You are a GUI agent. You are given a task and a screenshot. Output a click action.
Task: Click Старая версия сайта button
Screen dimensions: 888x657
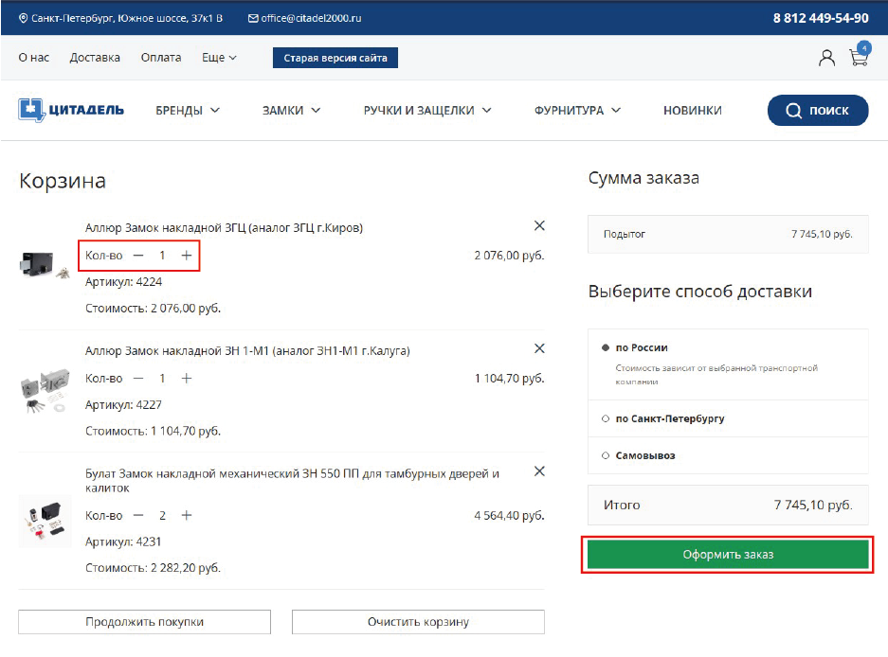pos(335,58)
